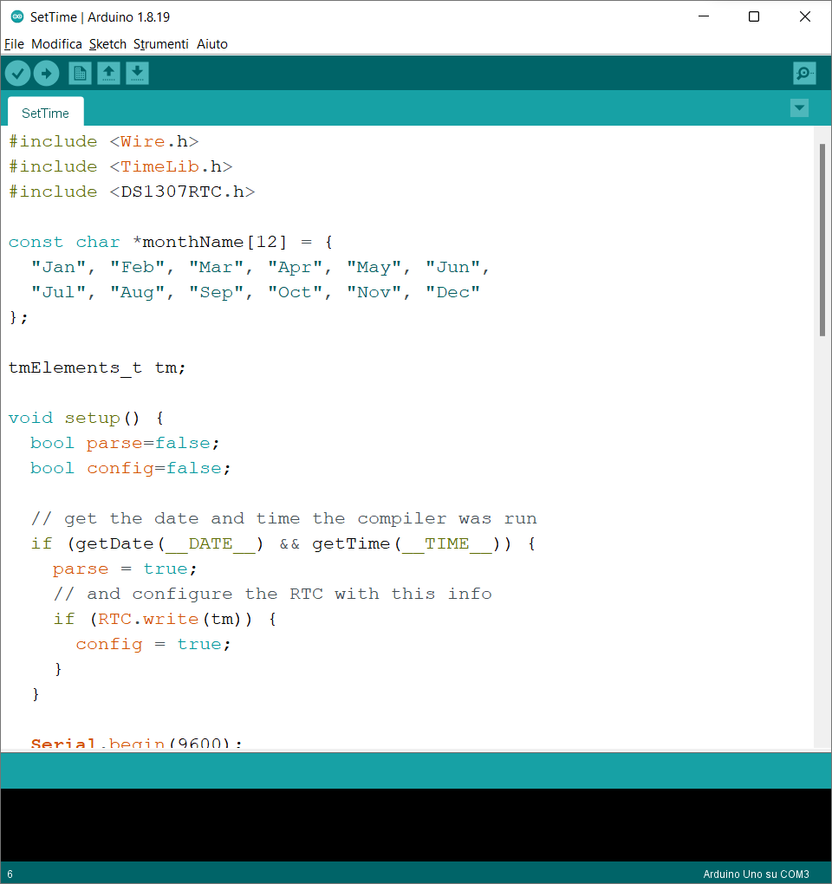Open the Aiuto menu
Screen dimensions: 832x884
pyautogui.click(x=212, y=44)
